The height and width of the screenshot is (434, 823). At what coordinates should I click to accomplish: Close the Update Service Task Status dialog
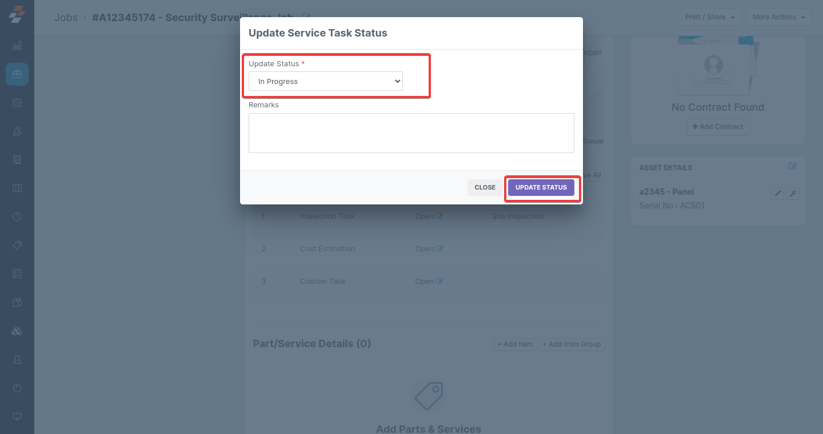click(485, 187)
